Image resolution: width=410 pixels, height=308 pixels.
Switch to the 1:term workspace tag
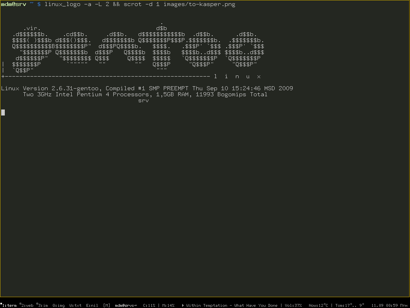(x=9, y=305)
